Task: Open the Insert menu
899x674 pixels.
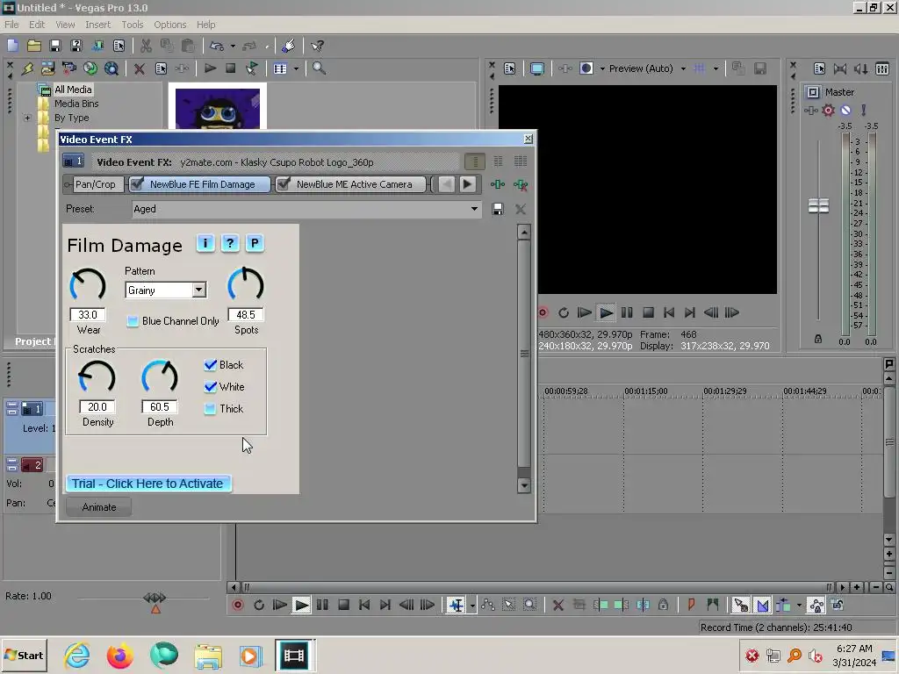Action: pyautogui.click(x=98, y=25)
